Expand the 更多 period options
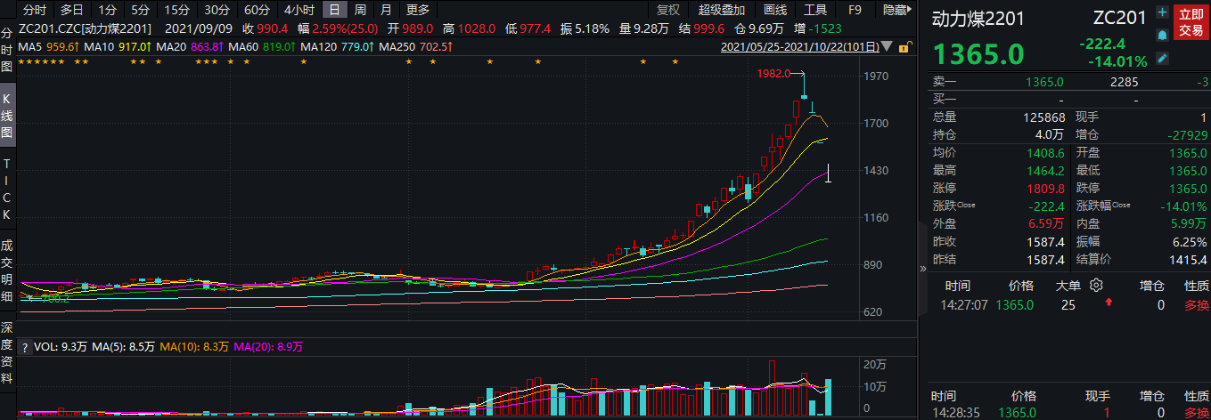Viewport: 1211px width, 420px height. (x=417, y=10)
